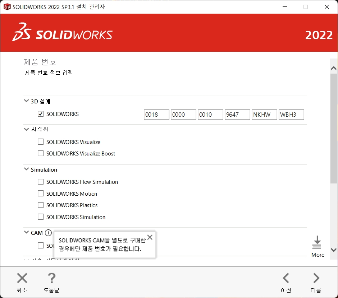338x298 pixels.
Task: Proceed with 다음 next arrow
Action: point(316,278)
